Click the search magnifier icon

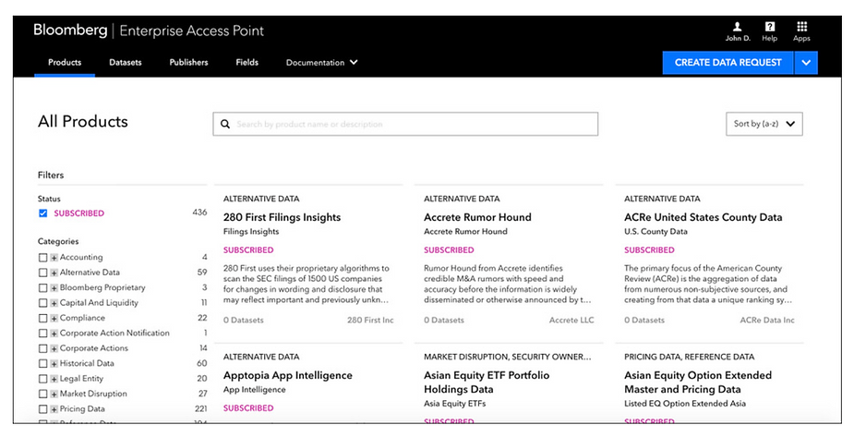click(224, 124)
